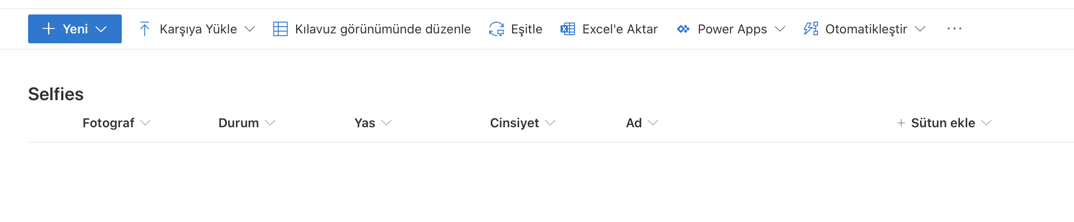Screen dimensions: 1074x222
Task: Open the Otomatikleştir dropdown arrow
Action: pyautogui.click(x=920, y=29)
